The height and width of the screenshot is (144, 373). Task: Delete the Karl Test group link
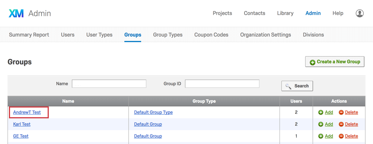[351, 124]
